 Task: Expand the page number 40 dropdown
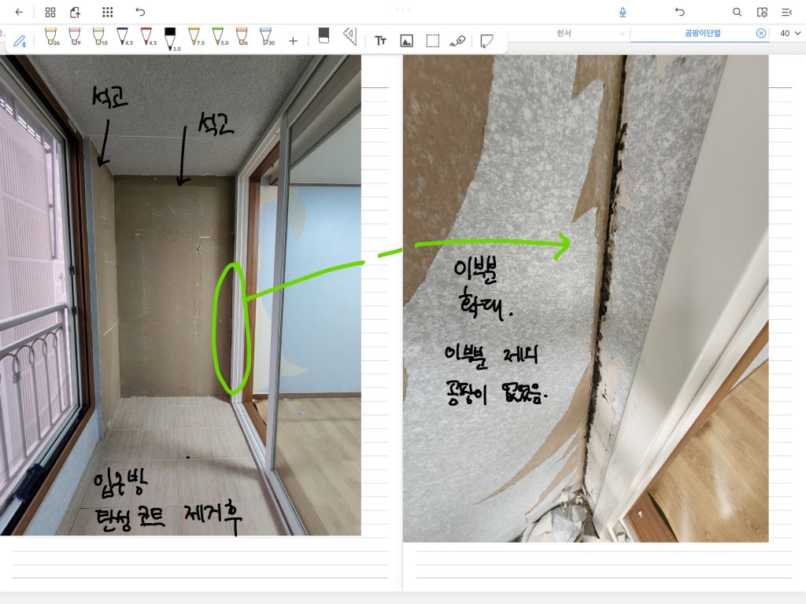point(790,33)
